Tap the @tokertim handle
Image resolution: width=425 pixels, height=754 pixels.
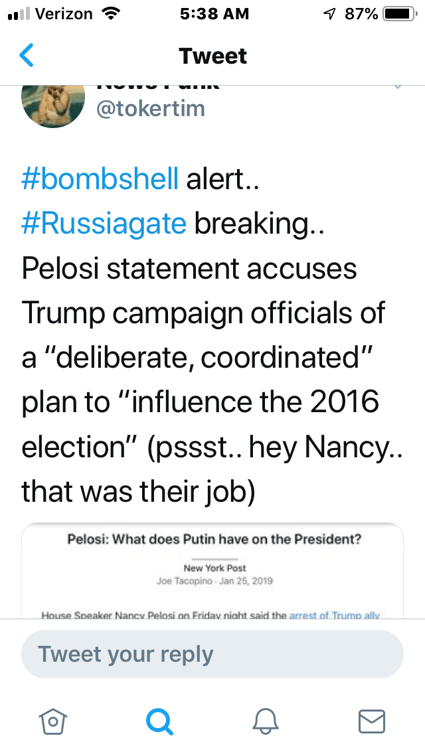point(151,108)
